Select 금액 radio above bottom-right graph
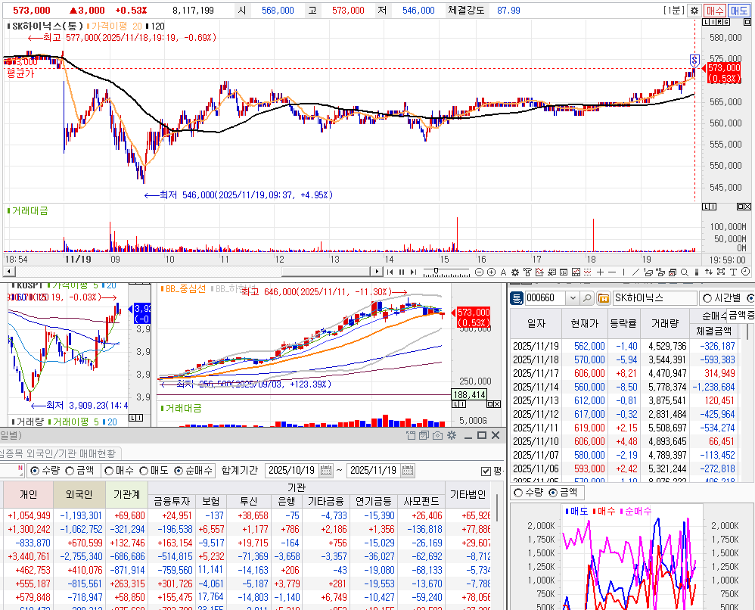The width and height of the screenshot is (755, 610). [564, 493]
